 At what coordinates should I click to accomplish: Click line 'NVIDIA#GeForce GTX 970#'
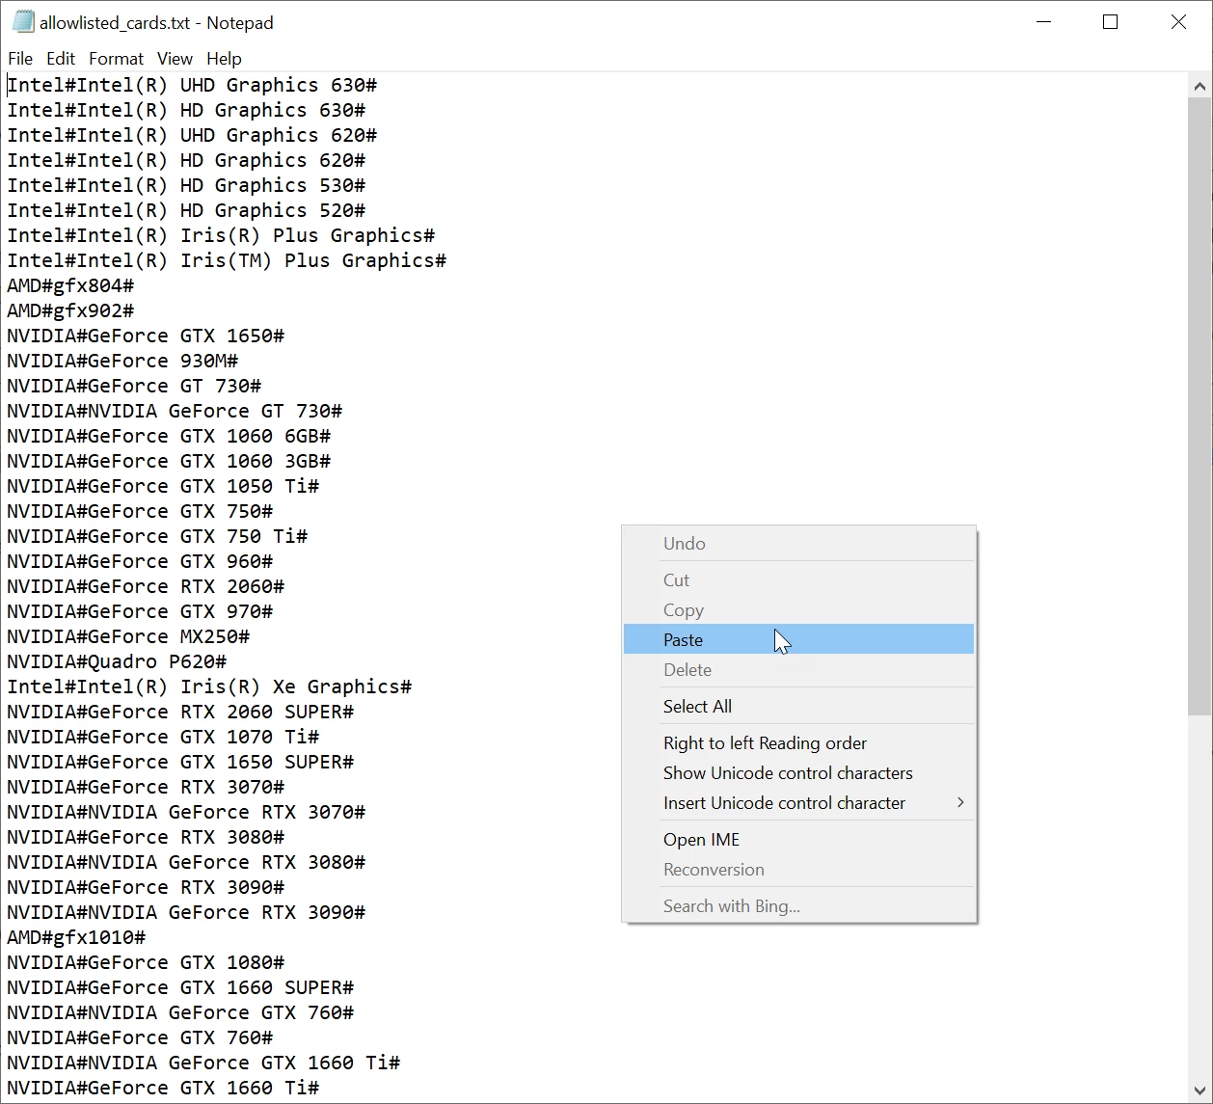point(140,611)
